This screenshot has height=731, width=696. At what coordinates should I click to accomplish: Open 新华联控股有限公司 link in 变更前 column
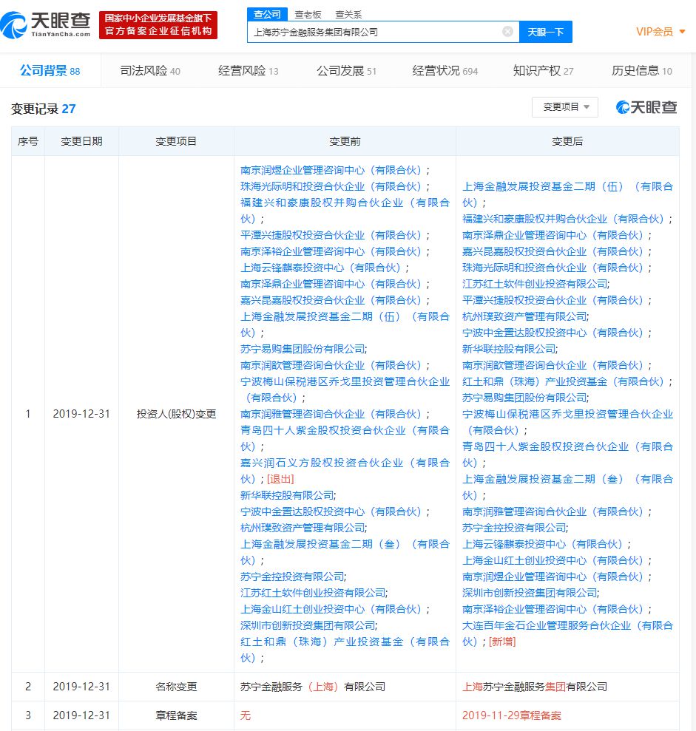point(287,495)
